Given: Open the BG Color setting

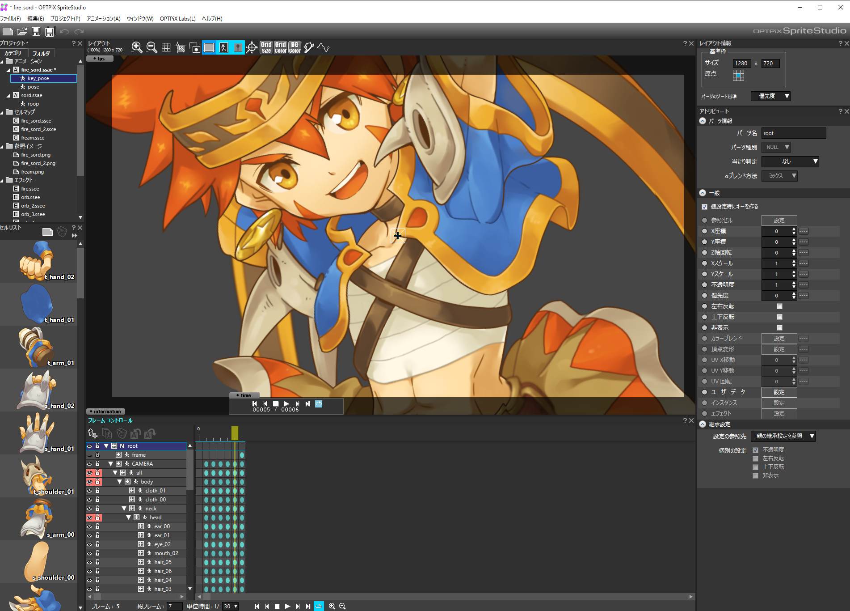Looking at the screenshot, I should pyautogui.click(x=295, y=47).
